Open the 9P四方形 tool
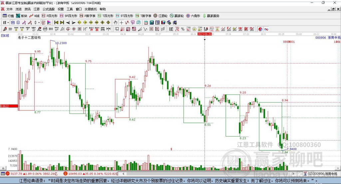This screenshot has width=341, height=184. [69, 16]
